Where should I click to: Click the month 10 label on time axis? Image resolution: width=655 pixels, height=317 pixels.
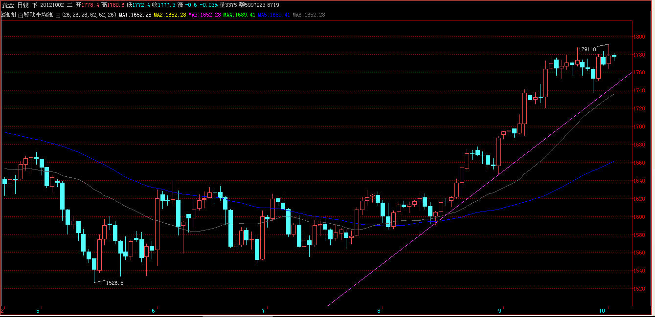603,311
